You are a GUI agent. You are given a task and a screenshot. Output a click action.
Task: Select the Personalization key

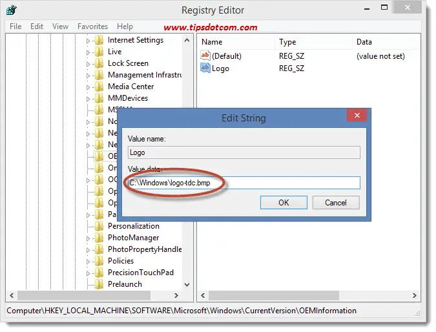point(133,226)
